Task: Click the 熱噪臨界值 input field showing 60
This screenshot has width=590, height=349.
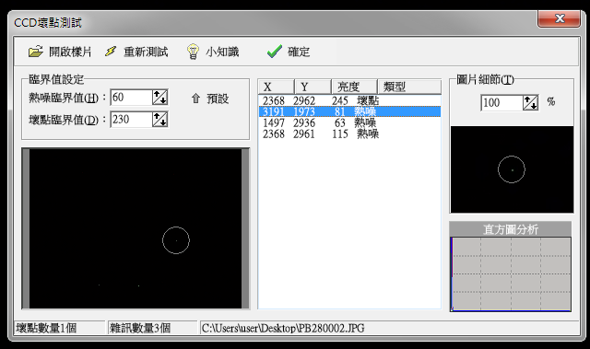Action: click(x=131, y=98)
